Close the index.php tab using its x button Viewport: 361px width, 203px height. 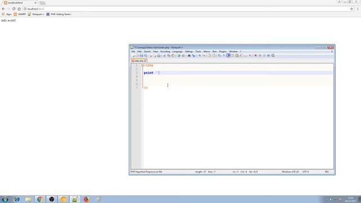[x=145, y=61]
